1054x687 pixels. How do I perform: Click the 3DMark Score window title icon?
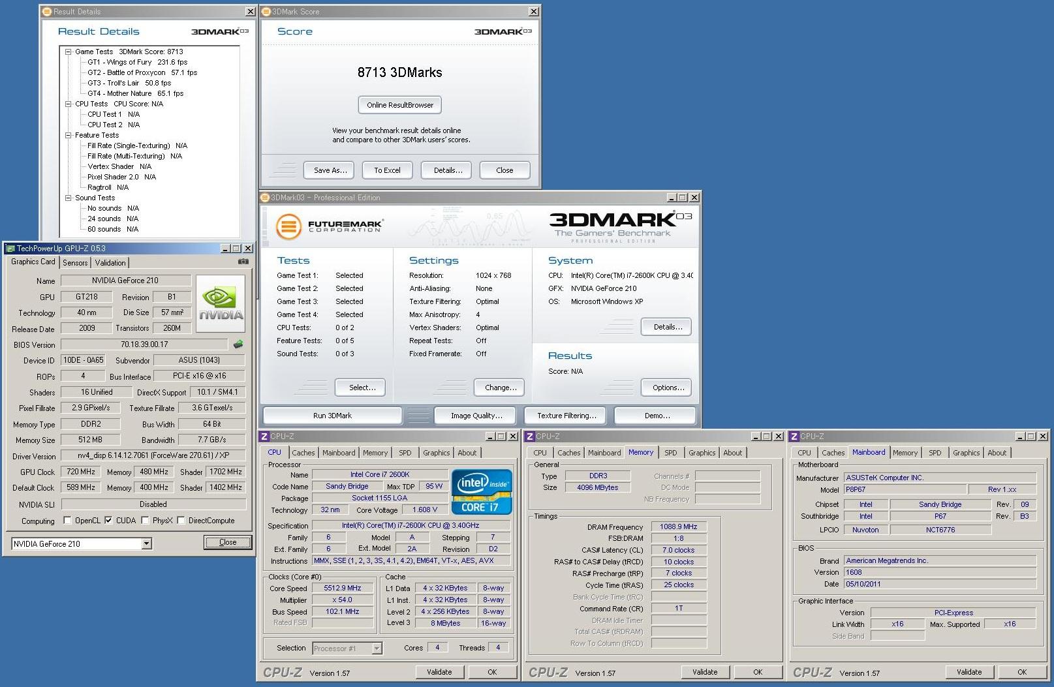[266, 12]
